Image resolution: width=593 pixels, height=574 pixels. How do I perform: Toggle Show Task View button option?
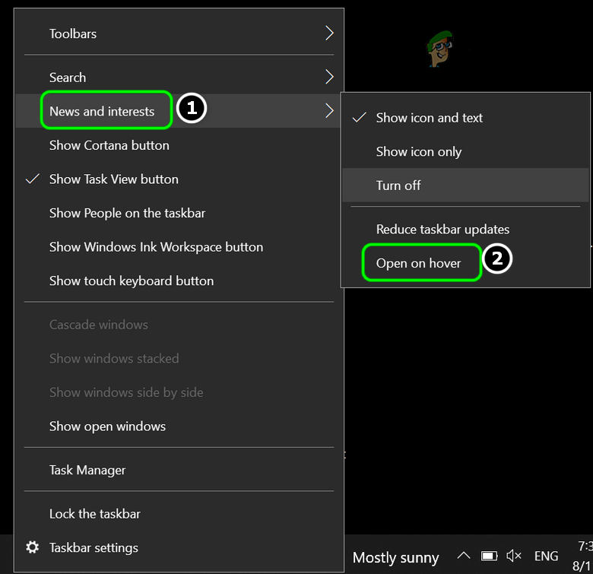[114, 179]
